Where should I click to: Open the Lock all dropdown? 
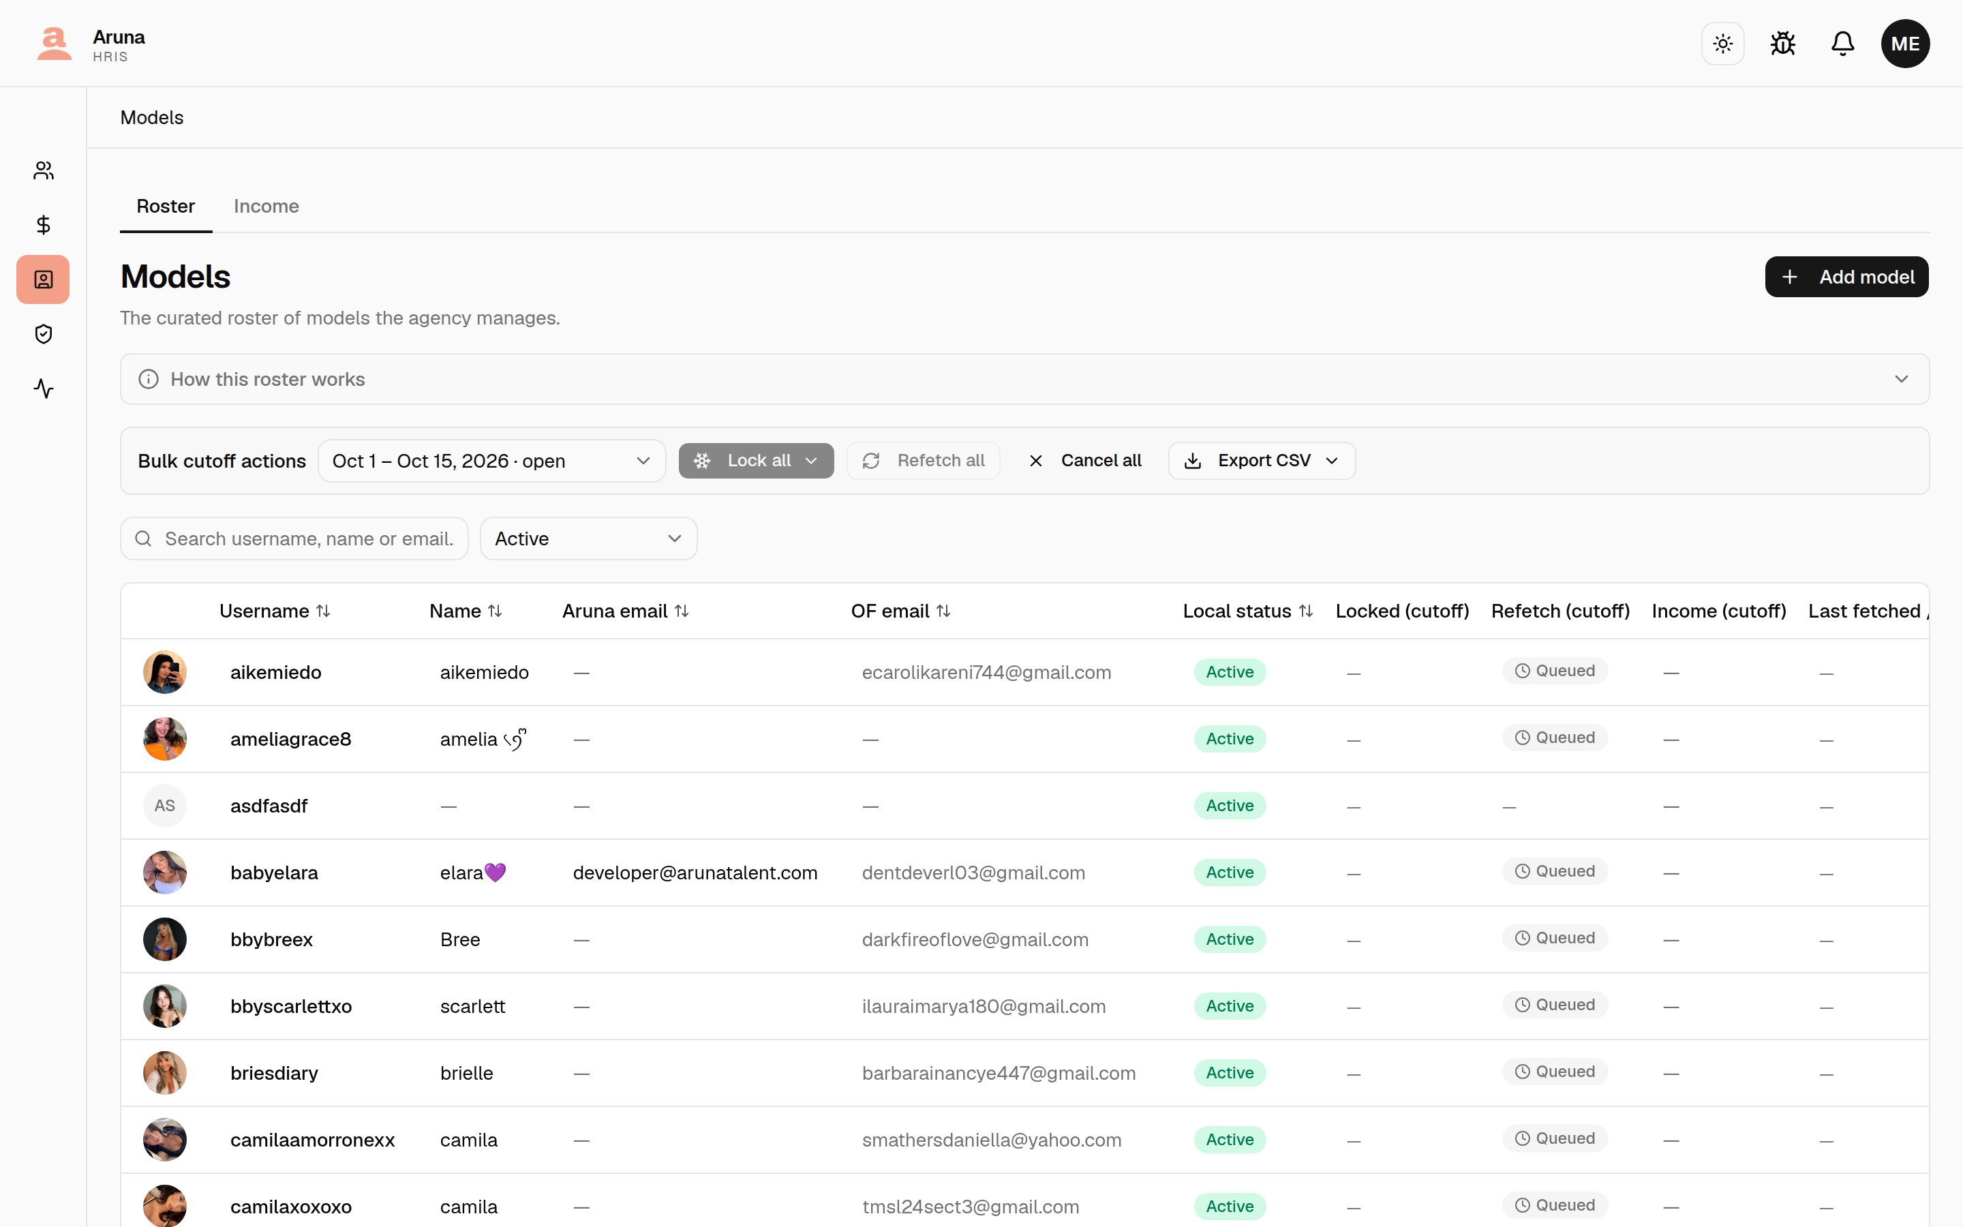click(x=756, y=461)
